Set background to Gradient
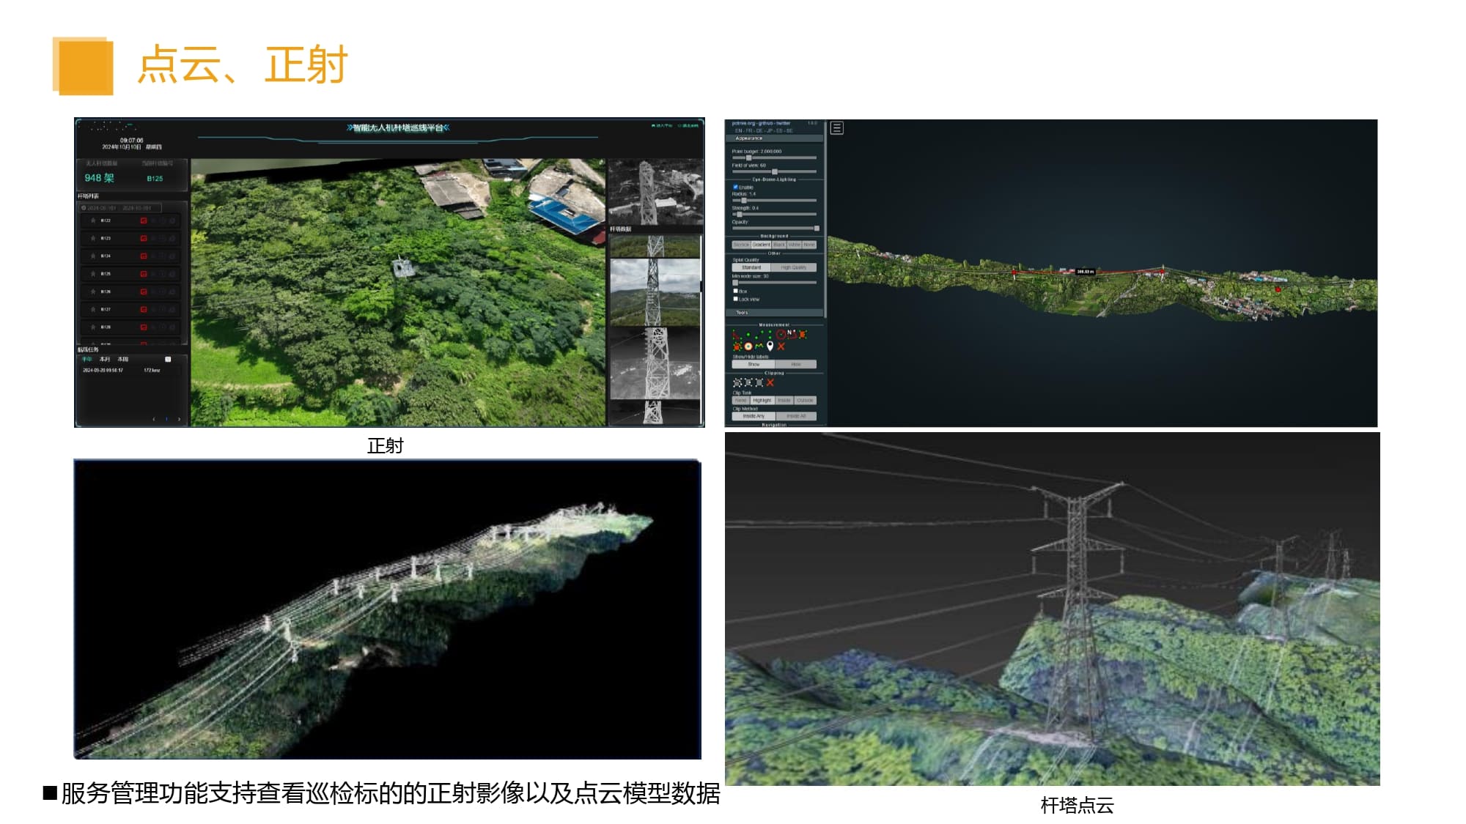 pyautogui.click(x=761, y=245)
